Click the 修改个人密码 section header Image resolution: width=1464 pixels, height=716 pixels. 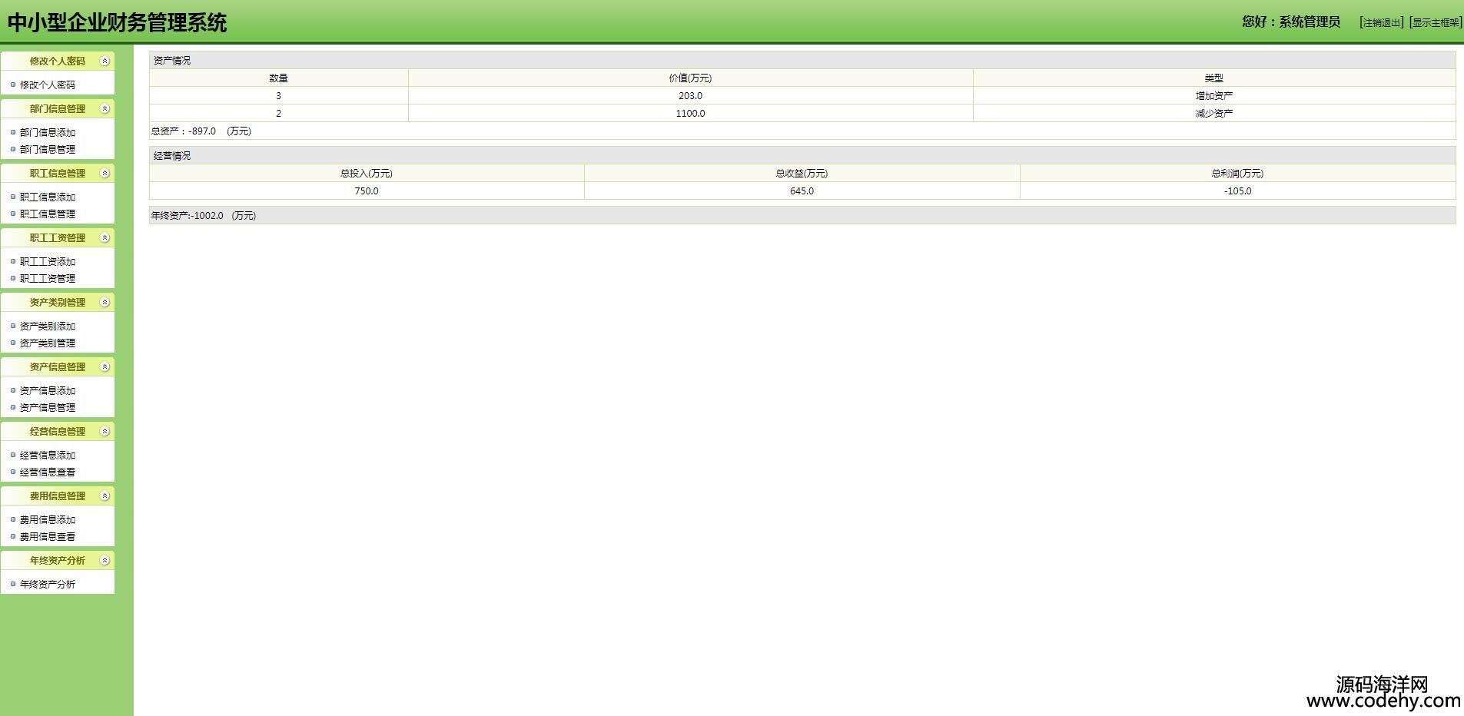(58, 61)
